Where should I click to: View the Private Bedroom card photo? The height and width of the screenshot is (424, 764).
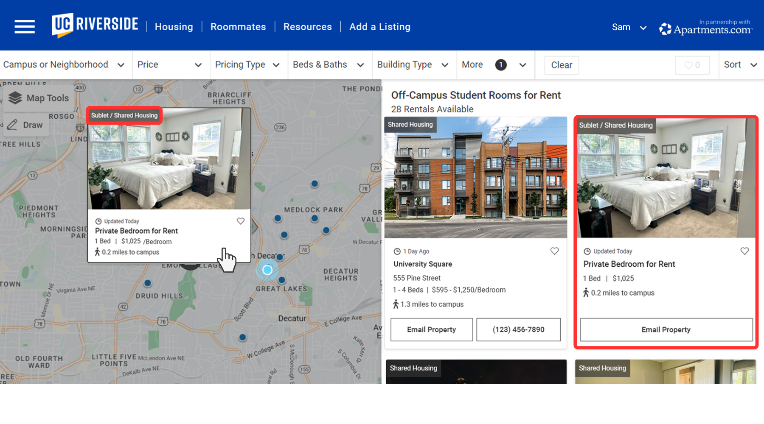(666, 178)
